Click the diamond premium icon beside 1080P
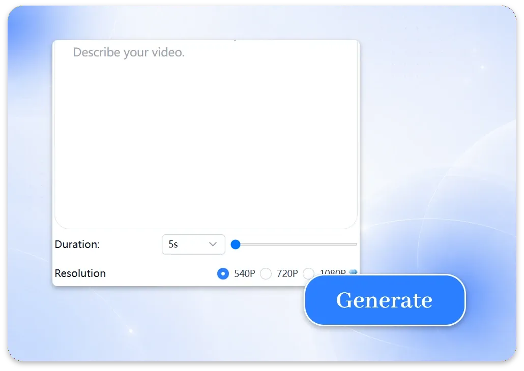Viewport: 524px width, 371px height. click(x=353, y=272)
